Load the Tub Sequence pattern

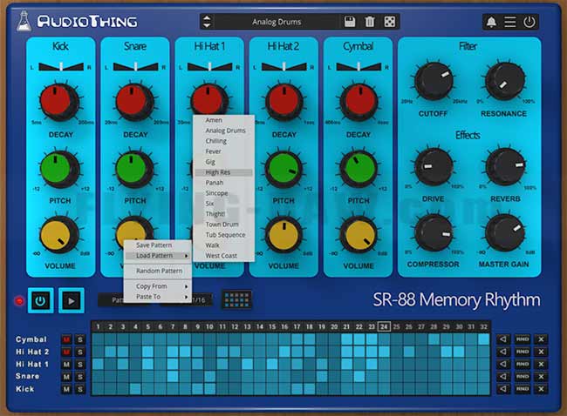point(223,235)
